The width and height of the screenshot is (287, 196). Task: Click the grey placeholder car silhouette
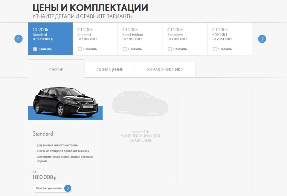(140, 104)
